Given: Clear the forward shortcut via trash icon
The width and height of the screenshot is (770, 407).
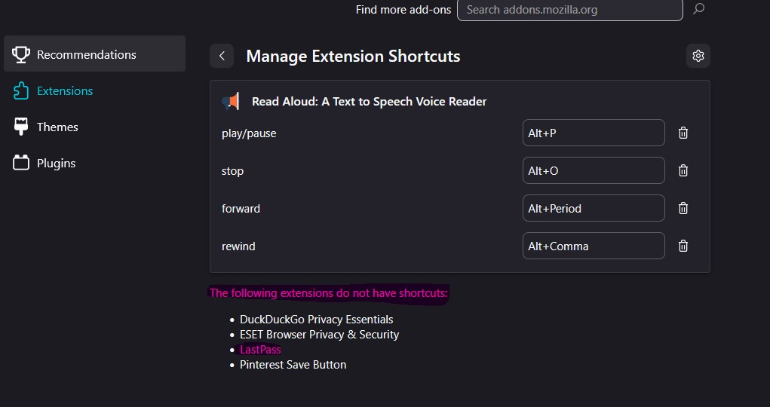Looking at the screenshot, I should 683,208.
